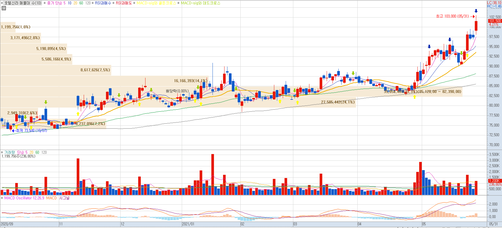Click the 시그널 legend label
Image resolution: width=502 pixels, height=228 pixels.
point(64,198)
